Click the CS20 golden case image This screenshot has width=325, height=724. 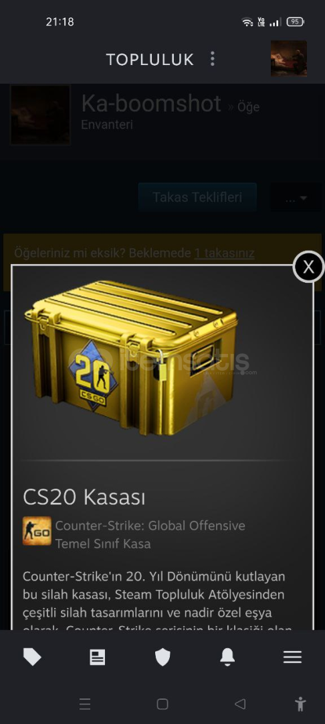(131, 358)
